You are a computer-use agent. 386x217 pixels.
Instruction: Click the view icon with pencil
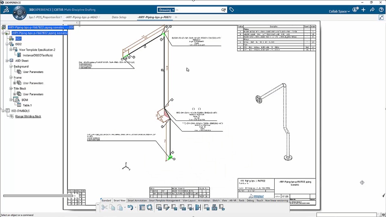tap(166, 207)
